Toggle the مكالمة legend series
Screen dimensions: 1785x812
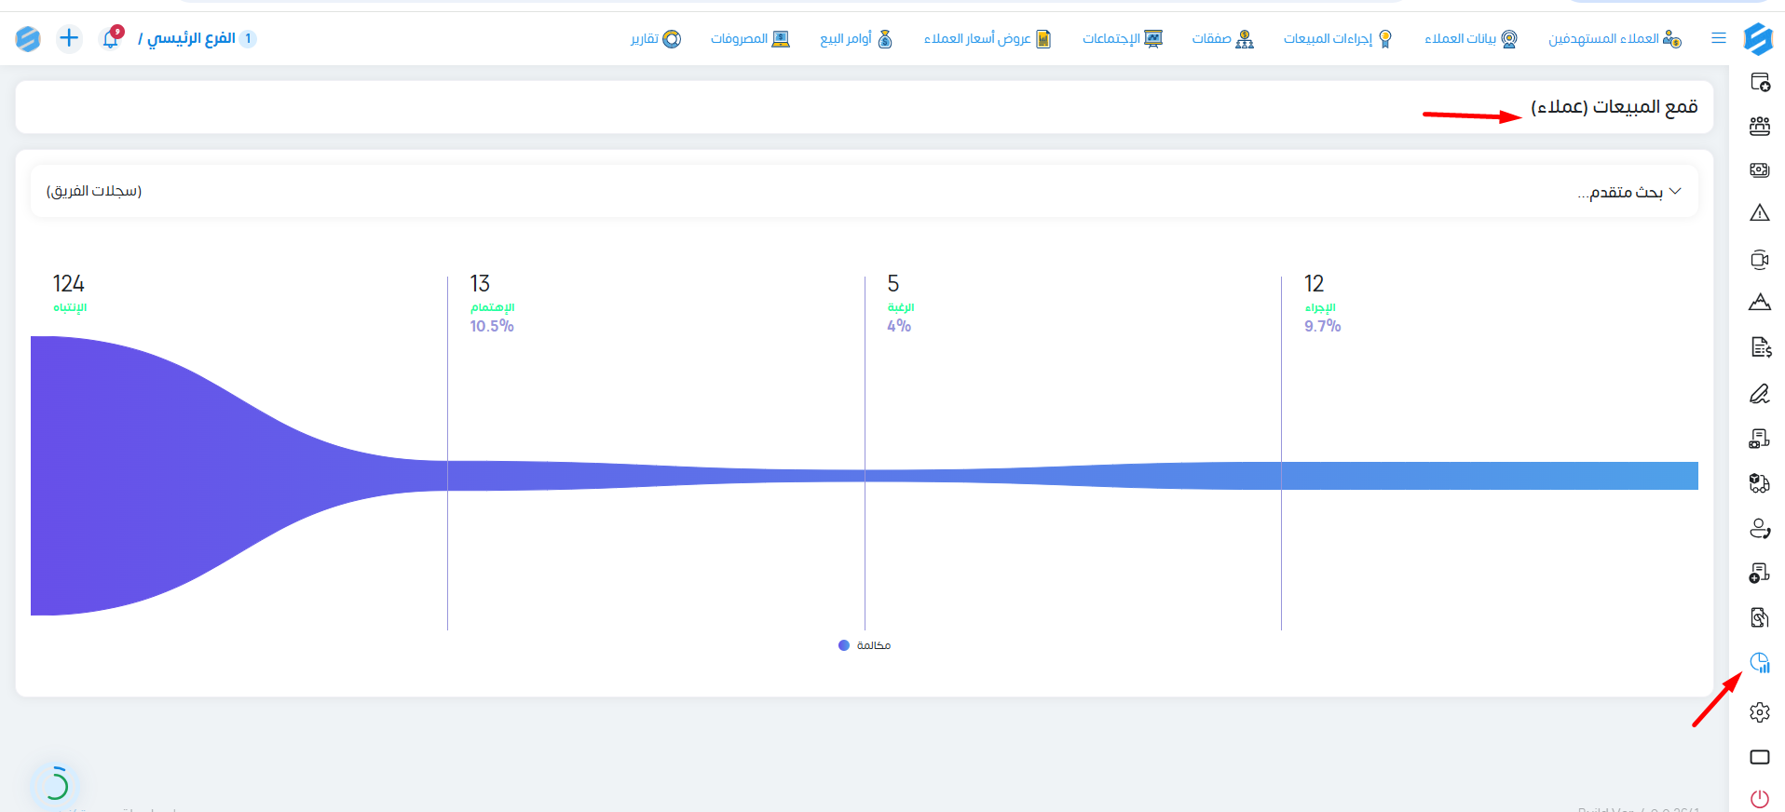(865, 645)
